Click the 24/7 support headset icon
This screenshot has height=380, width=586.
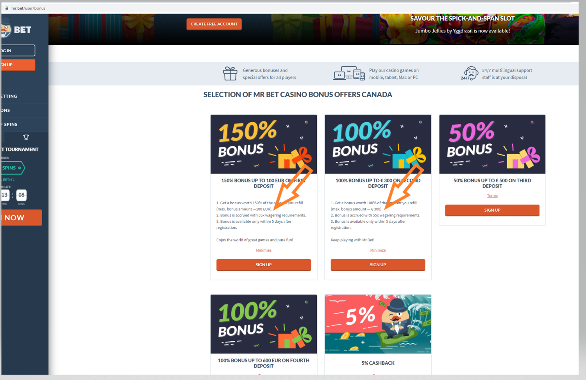pos(470,73)
